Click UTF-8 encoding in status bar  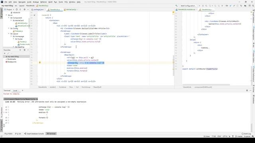[x=225, y=136]
